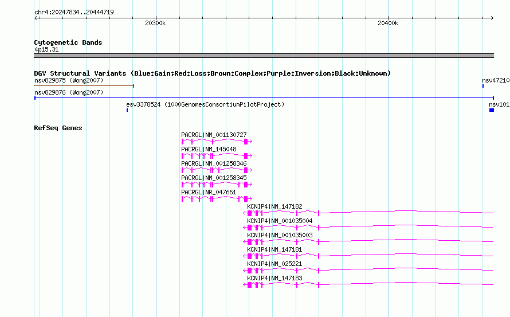
Task: Click the KCNIP4|NM_147183 gene glyph
Action: pos(368,284)
